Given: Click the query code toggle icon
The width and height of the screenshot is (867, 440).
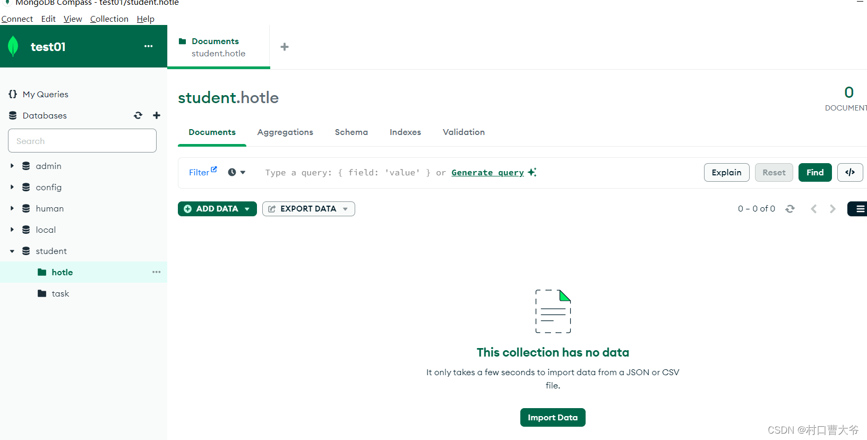Looking at the screenshot, I should click(849, 172).
